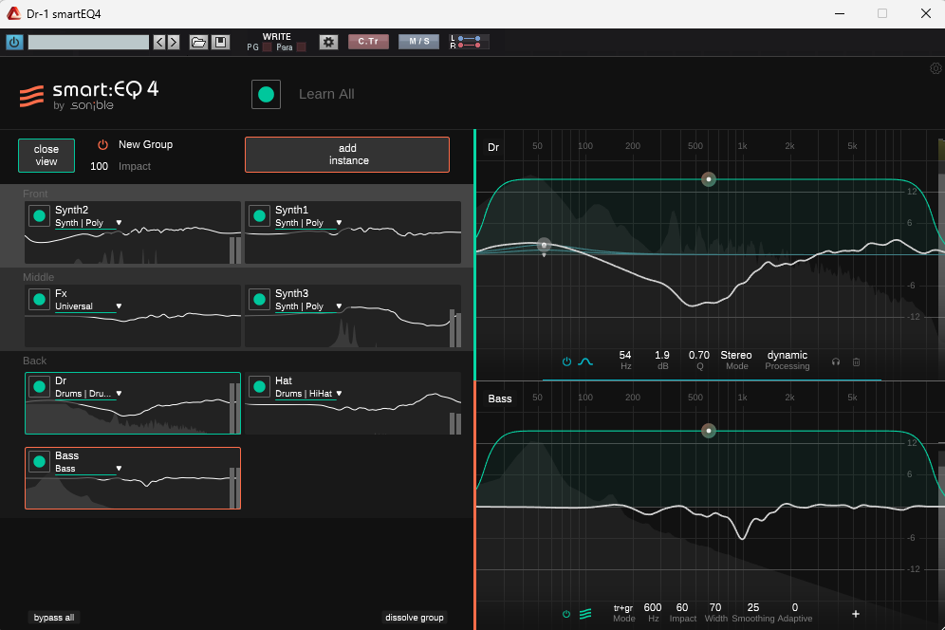Click the C.Tr button
Viewport: 945px width, 630px height.
click(368, 42)
